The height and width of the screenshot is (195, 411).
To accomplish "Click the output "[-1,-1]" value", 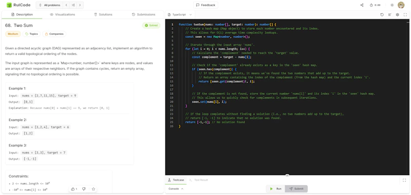I will [30, 159].
